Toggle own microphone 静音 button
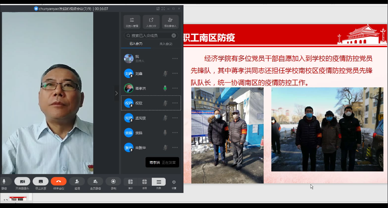This screenshot has height=208, width=388. point(4,182)
